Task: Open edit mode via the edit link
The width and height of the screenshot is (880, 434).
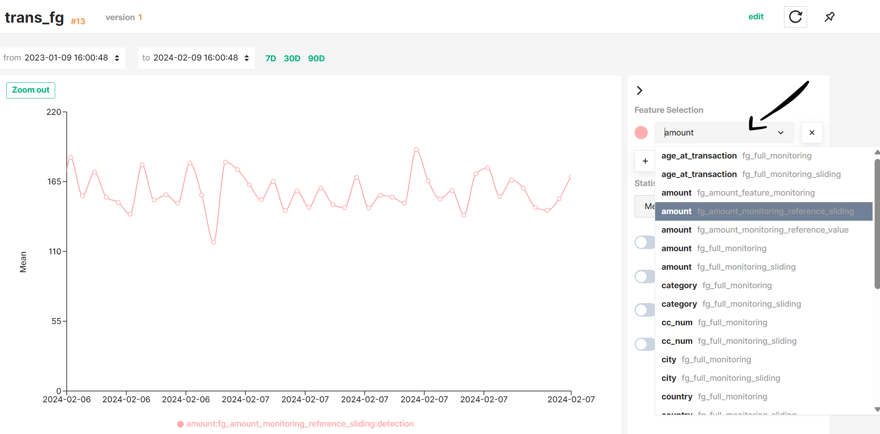Action: pyautogui.click(x=756, y=17)
